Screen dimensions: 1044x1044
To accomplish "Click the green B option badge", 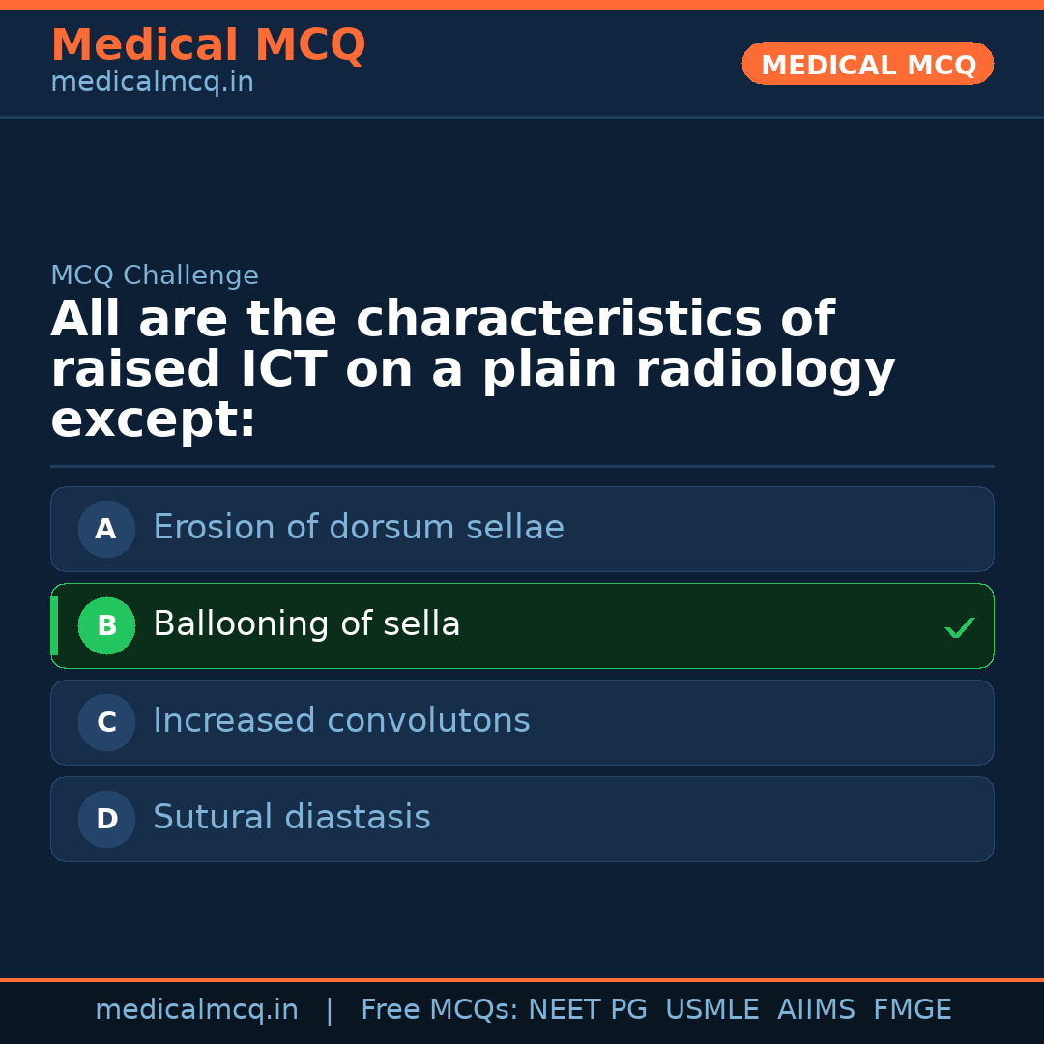I will pyautogui.click(x=106, y=625).
